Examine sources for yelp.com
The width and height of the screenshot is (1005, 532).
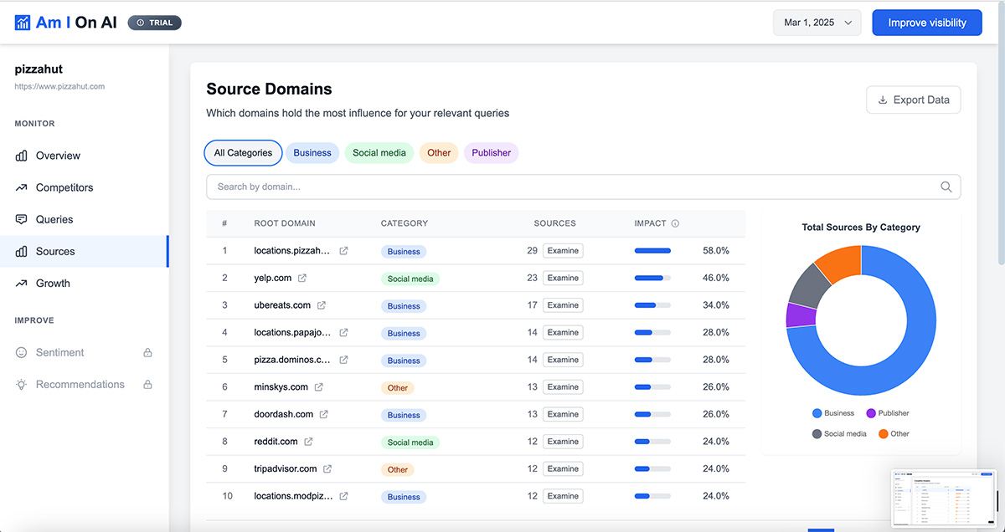(x=563, y=278)
